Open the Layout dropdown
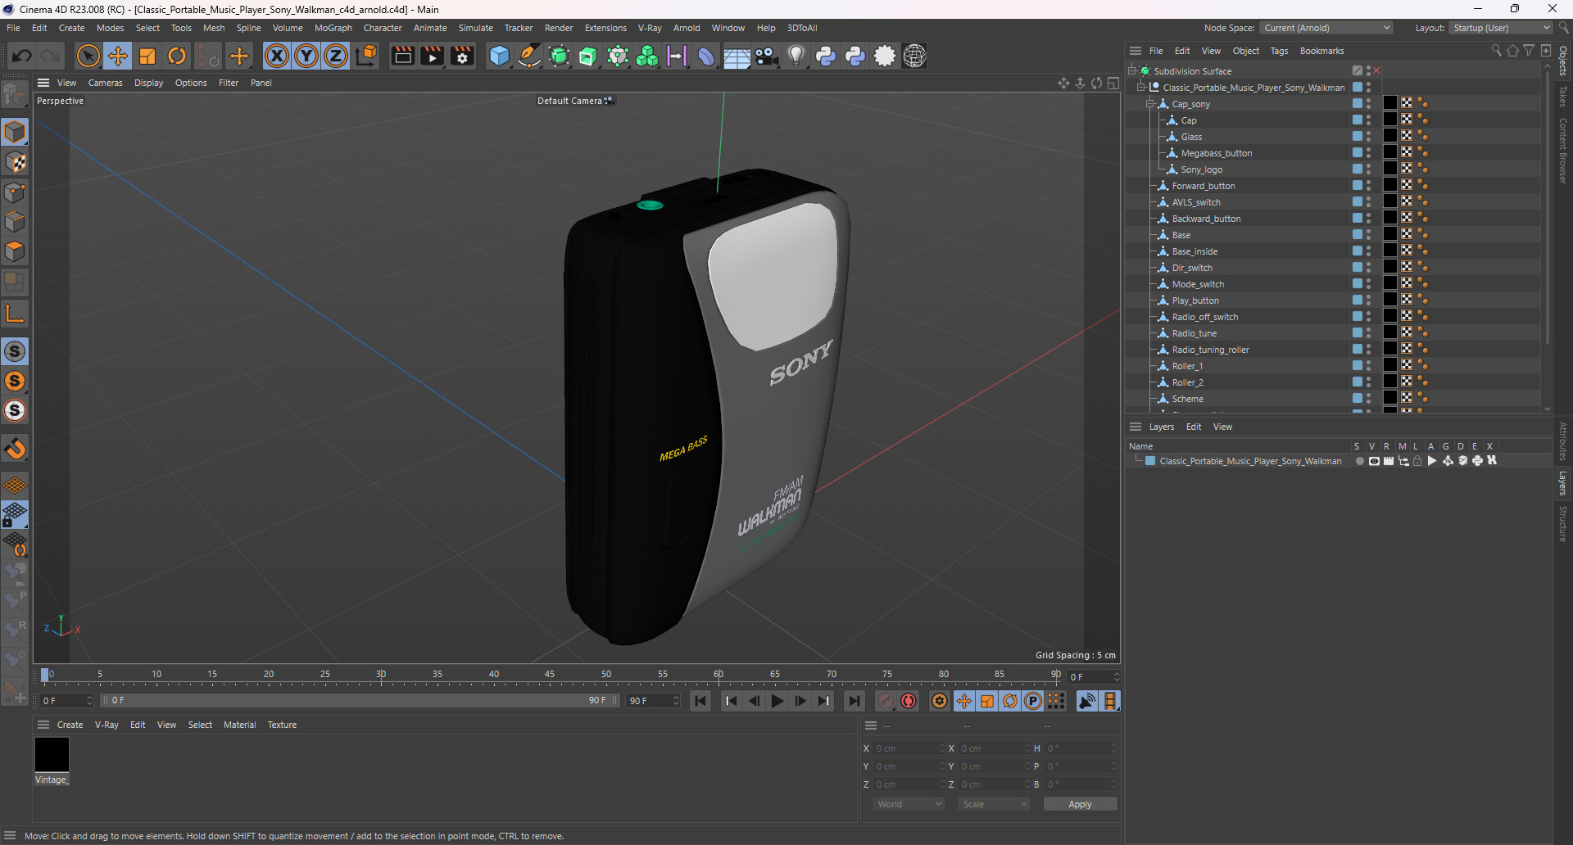Viewport: 1573px width, 845px height. 1501,28
